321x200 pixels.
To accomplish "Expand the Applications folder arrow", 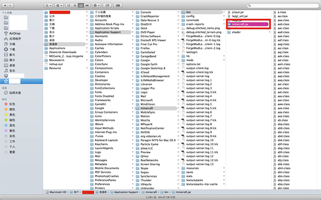I will [87, 48].
